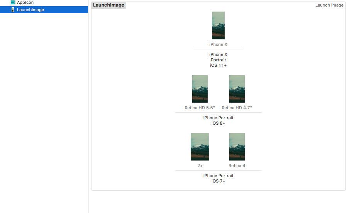The image size is (347, 213).
Task: Click the '2x' slot caption
Action: pyautogui.click(x=200, y=166)
